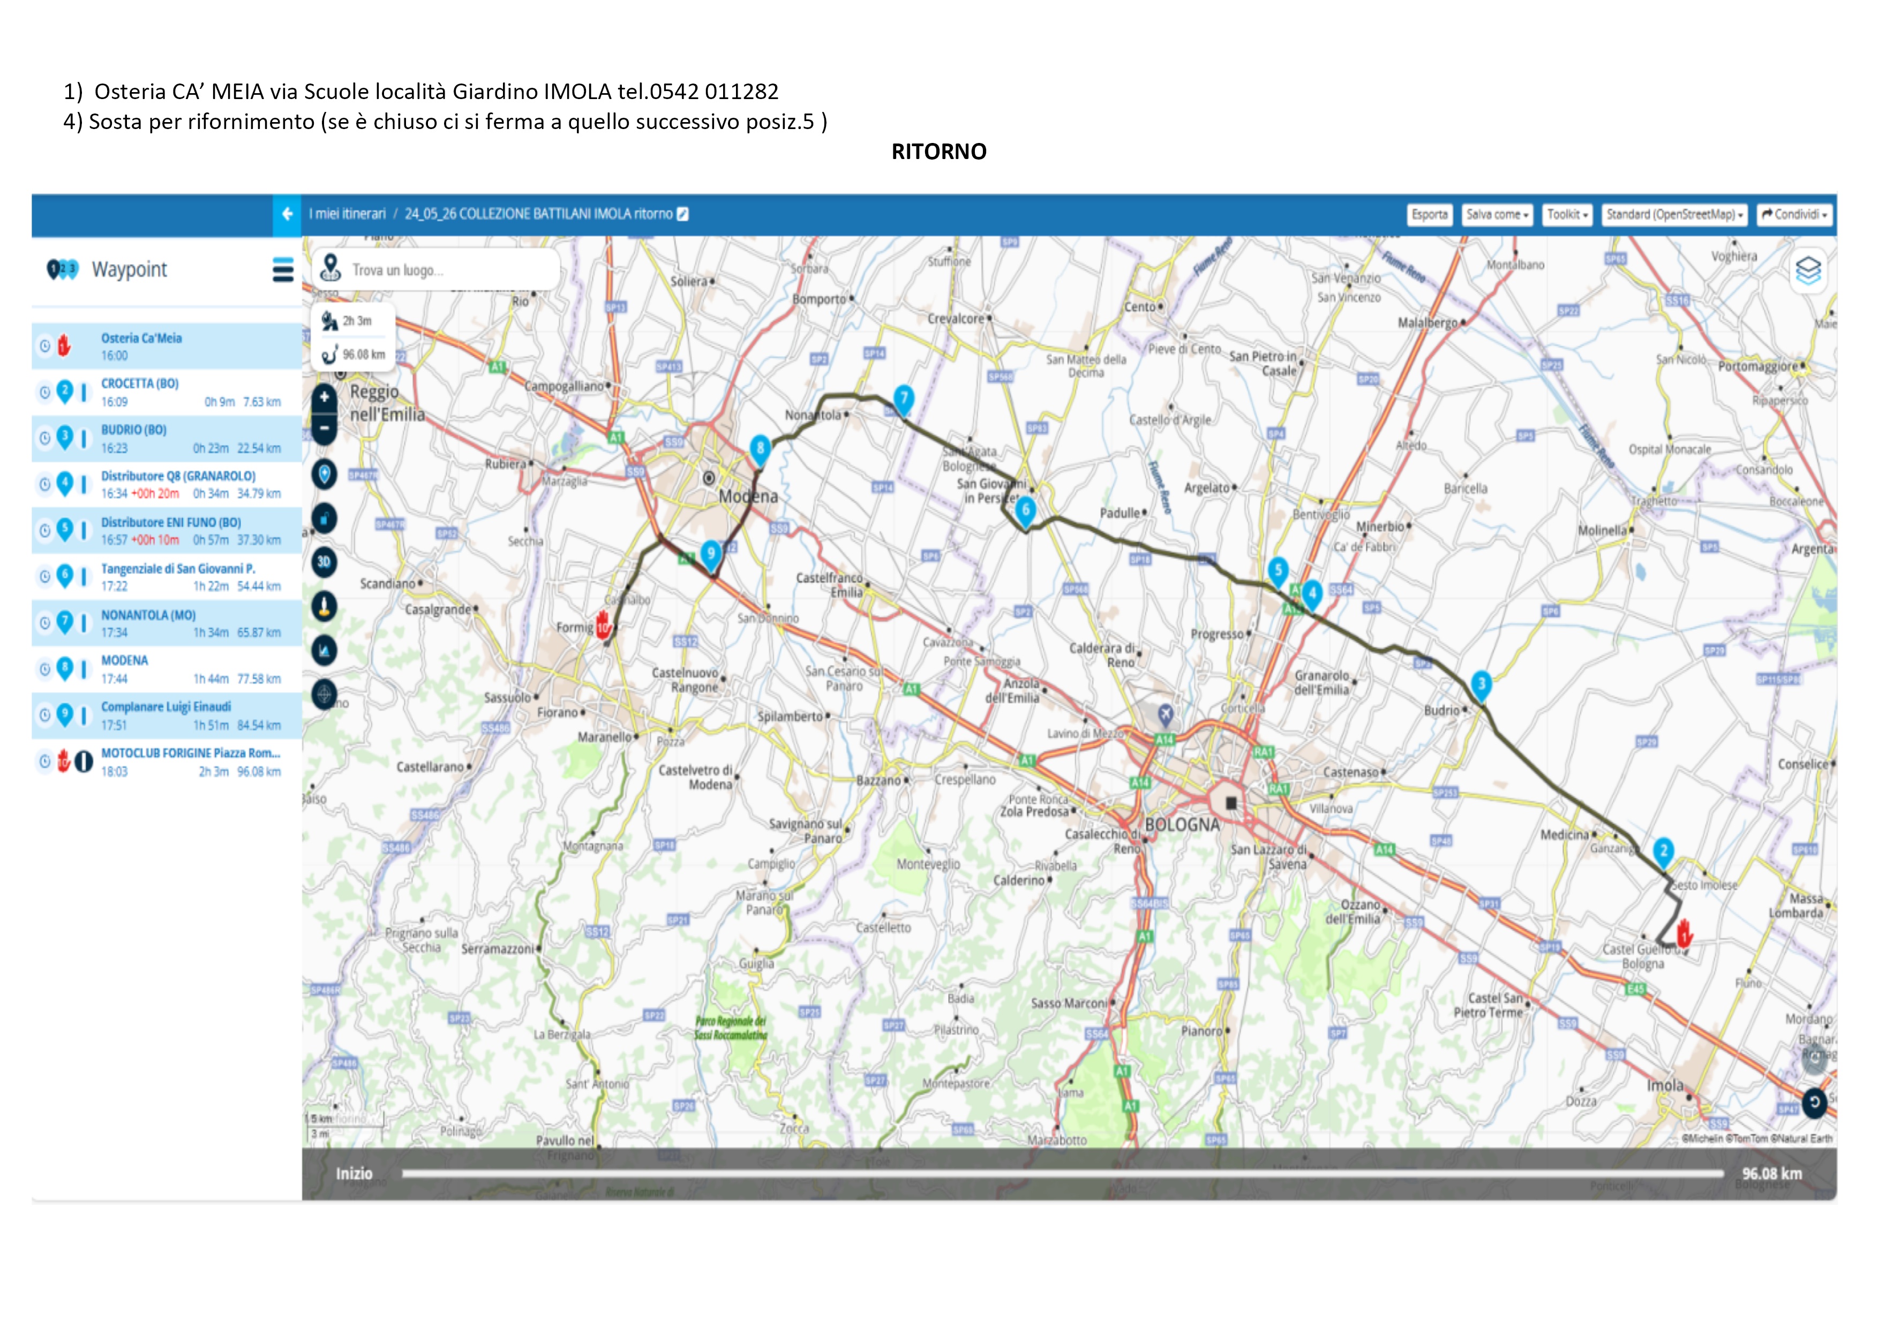This screenshot has width=1879, height=1328.
Task: Select the NONANTOLA (MO) waypoint name
Action: (x=148, y=615)
